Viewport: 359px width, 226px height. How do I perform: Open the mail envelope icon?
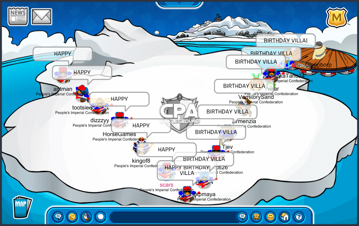[42, 16]
